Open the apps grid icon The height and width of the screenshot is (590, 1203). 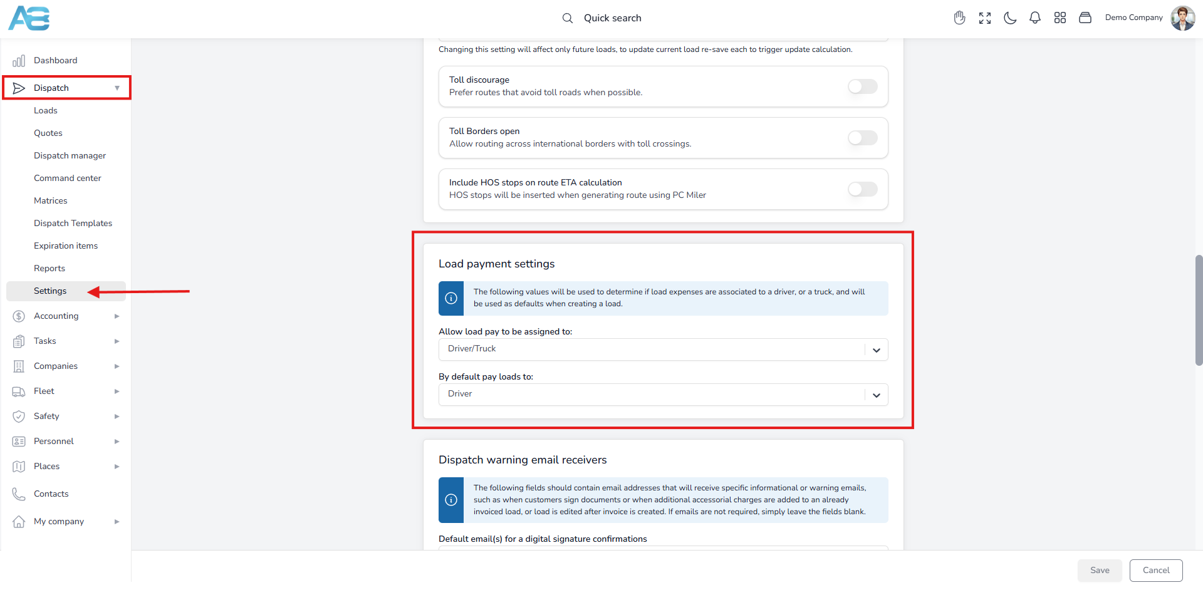pos(1060,18)
